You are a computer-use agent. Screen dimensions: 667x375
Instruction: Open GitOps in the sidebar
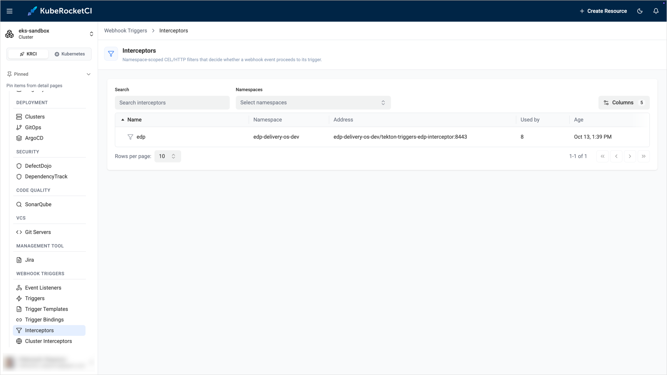click(49, 127)
